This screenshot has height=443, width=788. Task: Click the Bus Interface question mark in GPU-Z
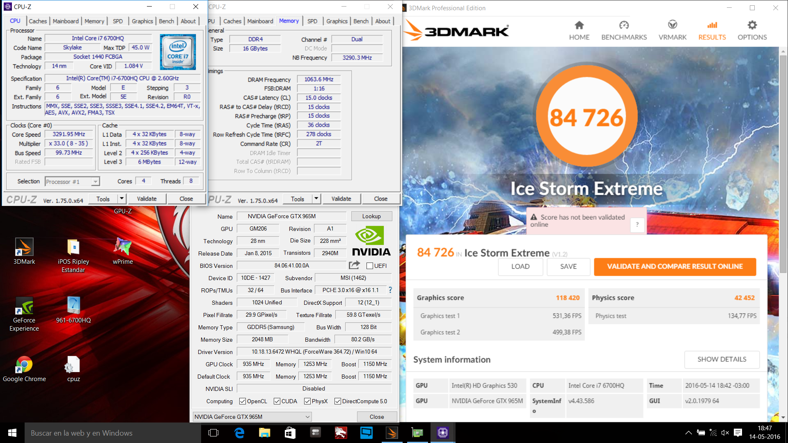pyautogui.click(x=390, y=290)
